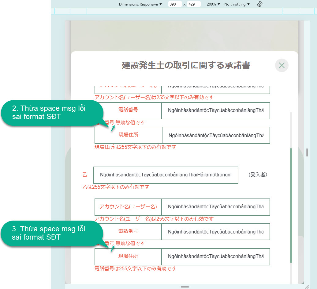
Task: Click the viewport width field showing 390
Action: 175,4
